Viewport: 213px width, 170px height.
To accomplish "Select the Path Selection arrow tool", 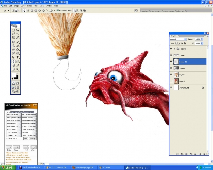I will point(13,58).
